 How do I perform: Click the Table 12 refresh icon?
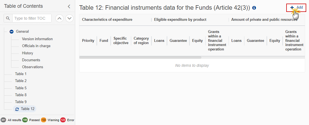(x=17, y=109)
